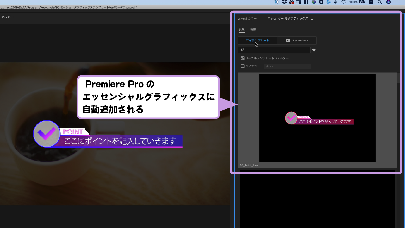Click the Spotlight search icon in the menu bar
405x228 pixels.
point(380,3)
